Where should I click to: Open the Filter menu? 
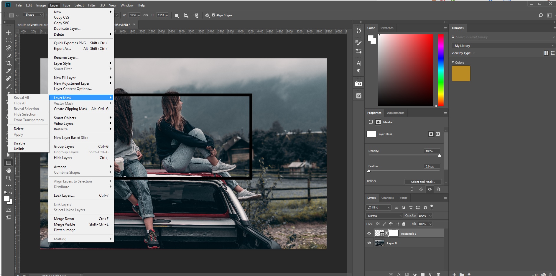(92, 5)
